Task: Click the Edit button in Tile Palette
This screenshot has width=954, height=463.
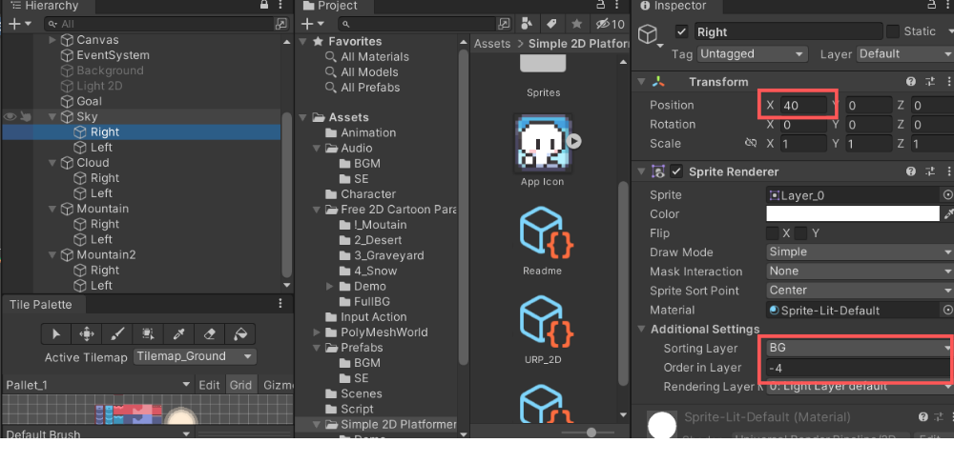Action: pos(210,385)
